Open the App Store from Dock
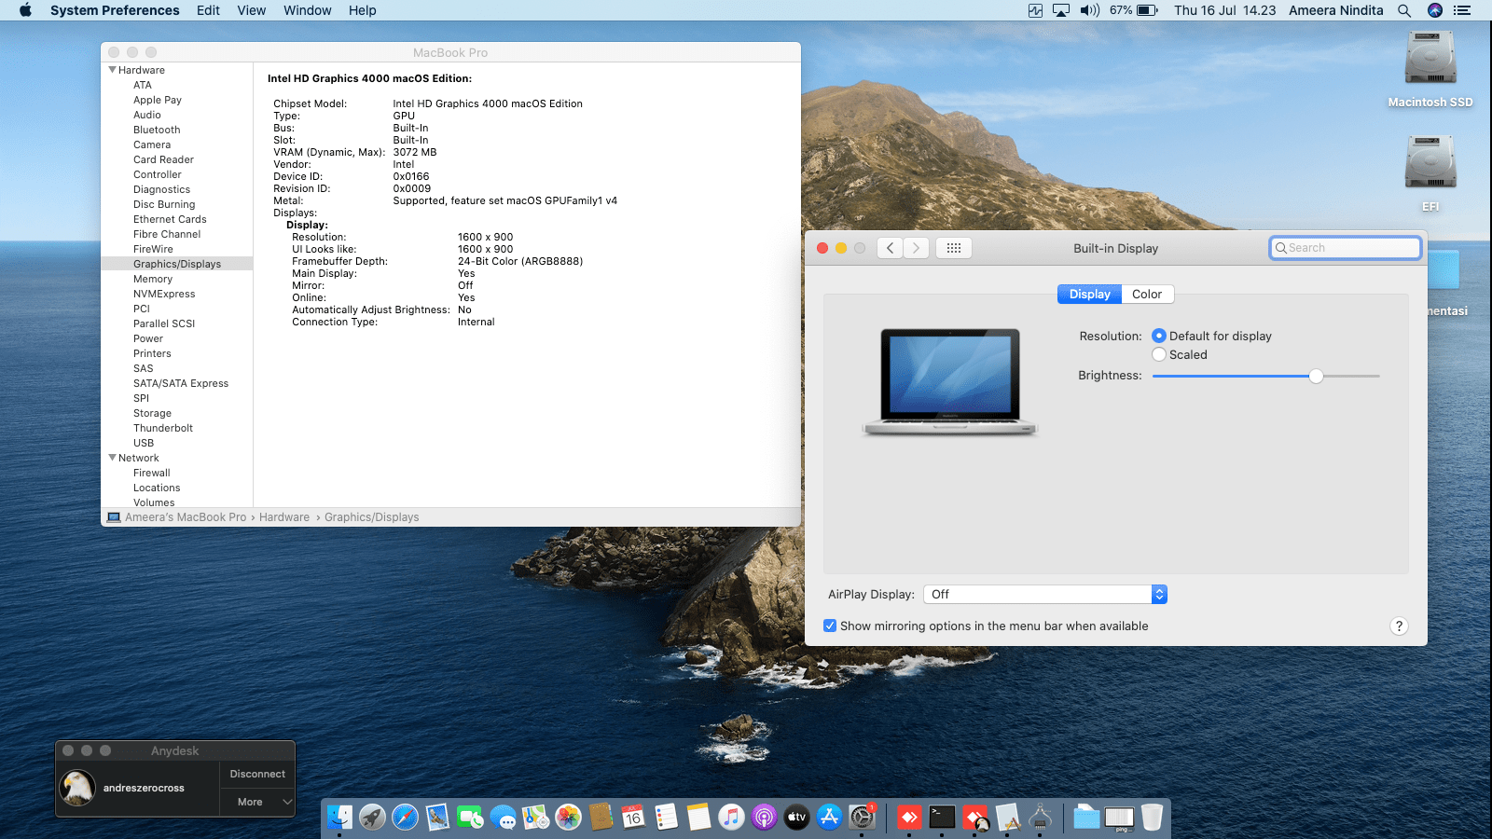The height and width of the screenshot is (839, 1492). [x=829, y=818]
